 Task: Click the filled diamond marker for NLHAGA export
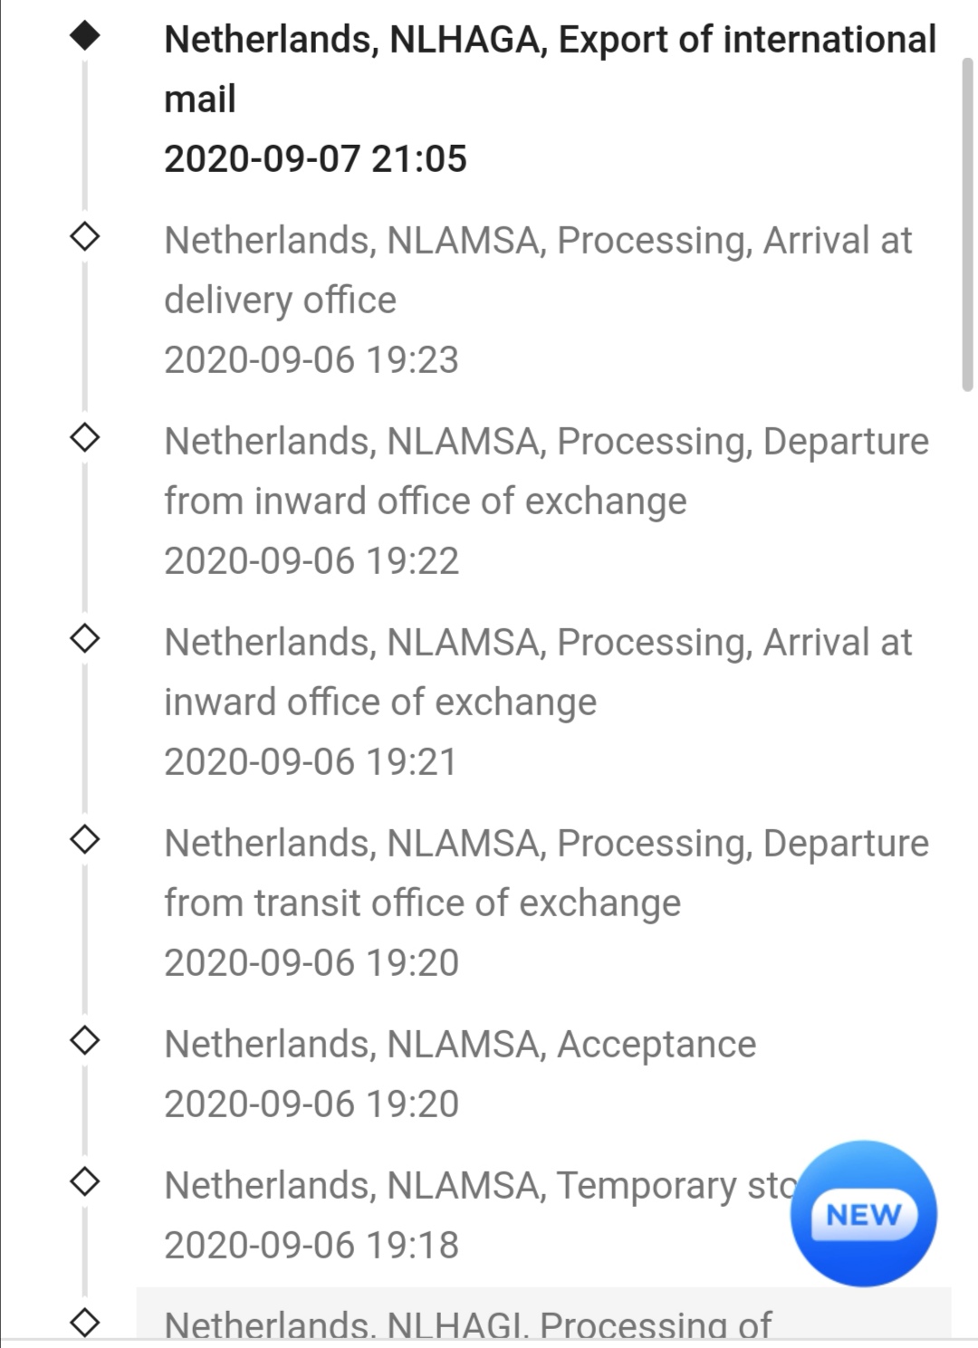(x=85, y=36)
